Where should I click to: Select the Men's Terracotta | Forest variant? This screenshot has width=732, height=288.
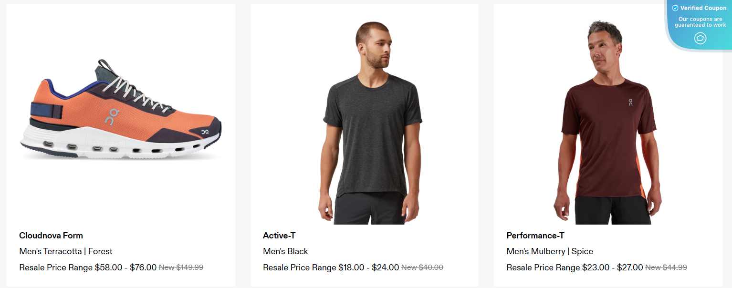(x=65, y=251)
